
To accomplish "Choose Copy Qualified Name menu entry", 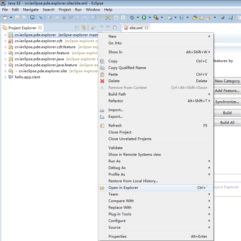I will tap(156, 68).
